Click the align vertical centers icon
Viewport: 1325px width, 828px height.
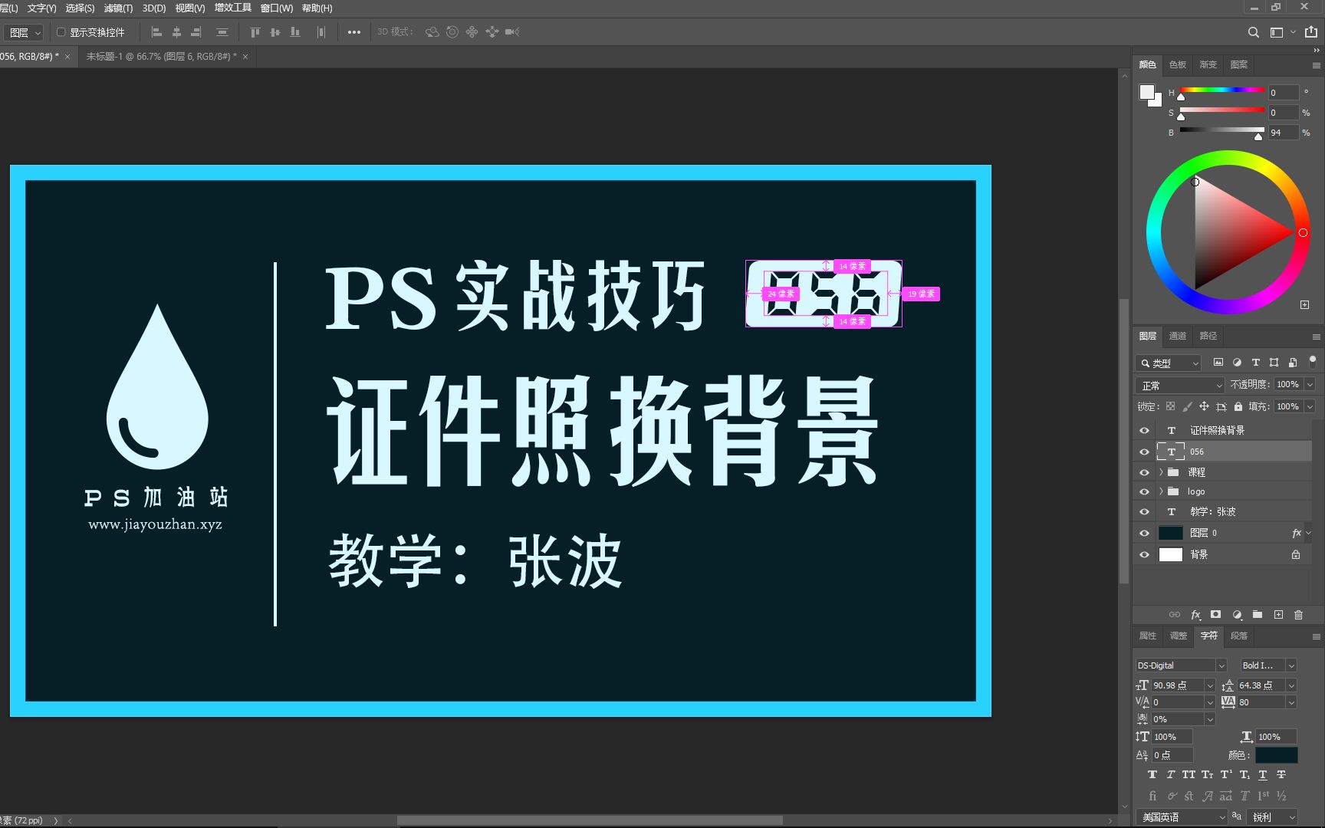click(x=275, y=32)
